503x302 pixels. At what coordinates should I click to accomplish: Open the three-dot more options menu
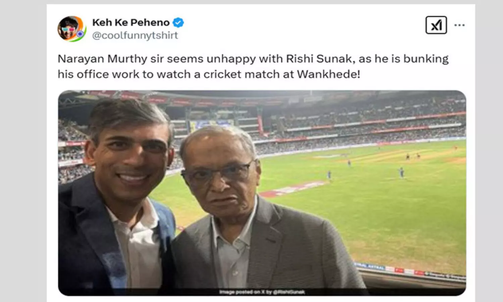[x=459, y=25]
